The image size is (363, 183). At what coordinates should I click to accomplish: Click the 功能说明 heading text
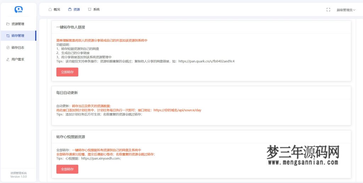63,45
